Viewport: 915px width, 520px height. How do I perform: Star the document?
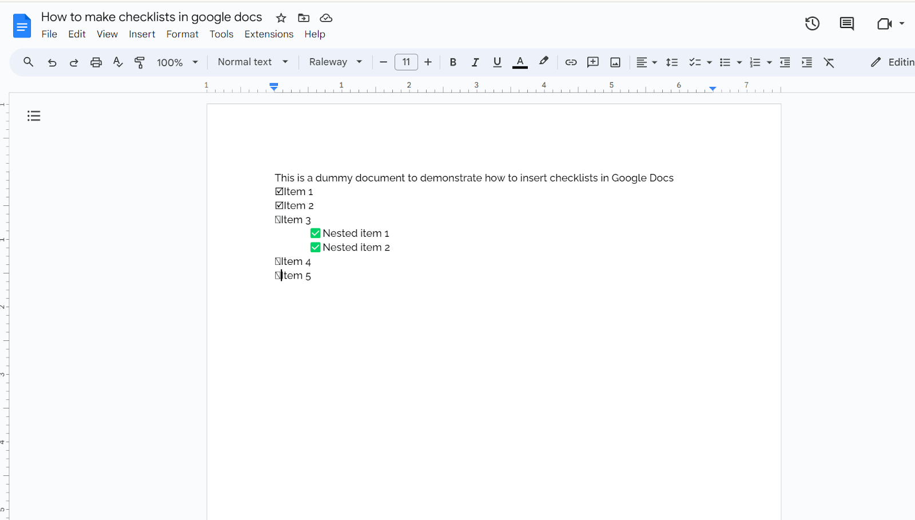[x=281, y=18]
